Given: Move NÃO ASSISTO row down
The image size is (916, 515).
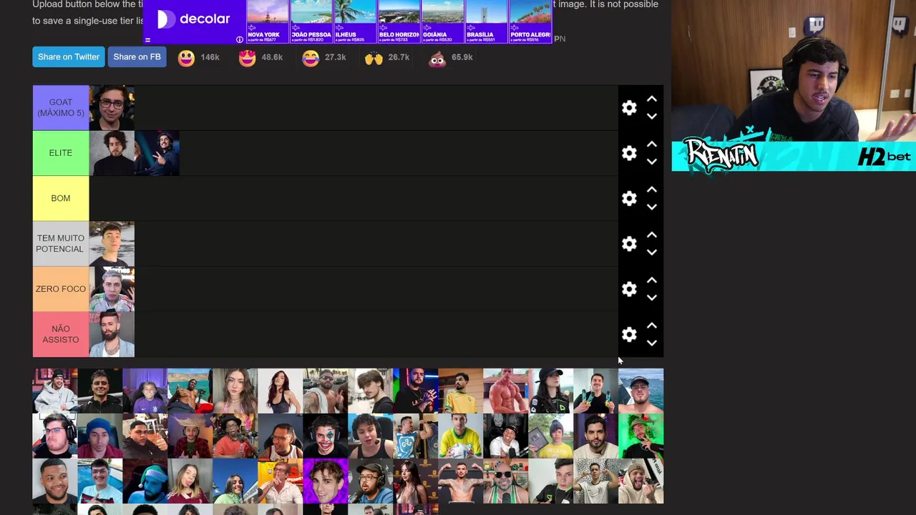Looking at the screenshot, I should [652, 343].
